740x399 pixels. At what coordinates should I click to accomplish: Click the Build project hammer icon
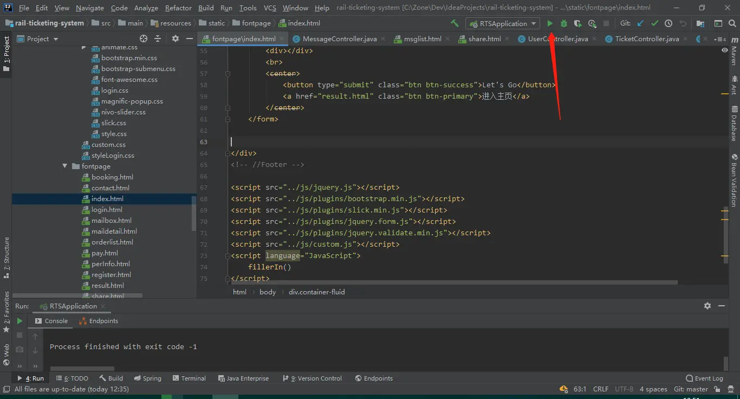click(455, 23)
